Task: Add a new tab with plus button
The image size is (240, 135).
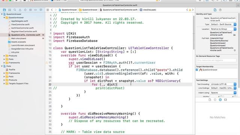Action: point(238,5)
